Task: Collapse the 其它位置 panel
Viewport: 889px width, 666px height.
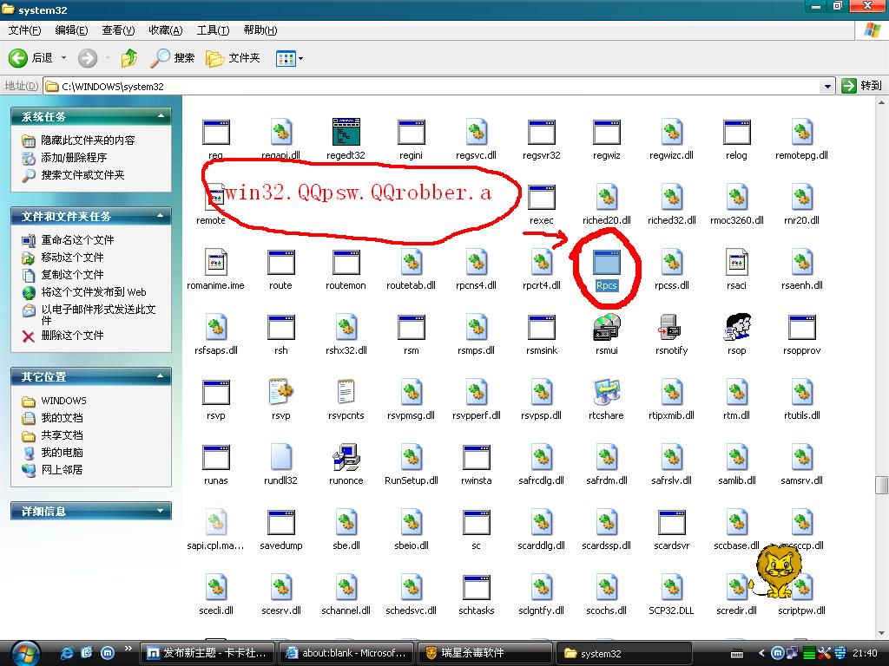Action: [161, 376]
